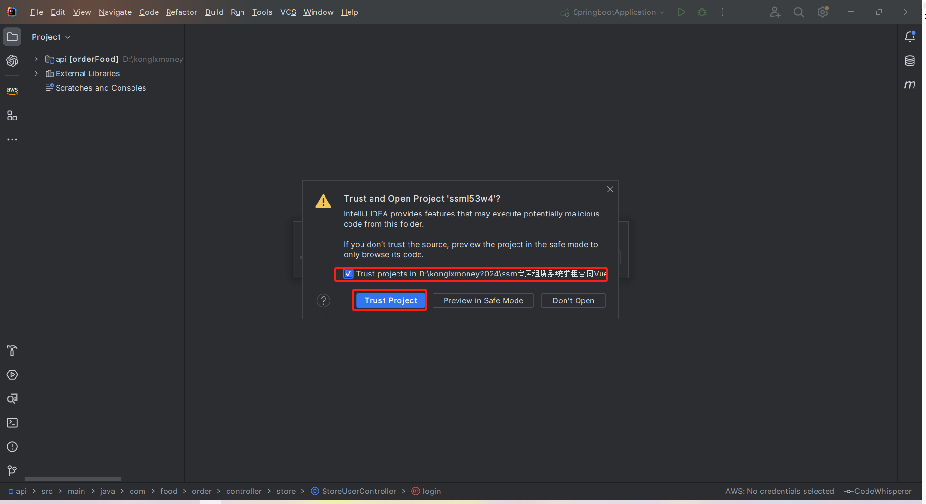This screenshot has height=504, width=926.
Task: Expand the api [orderFood] project node
Action: click(x=36, y=59)
